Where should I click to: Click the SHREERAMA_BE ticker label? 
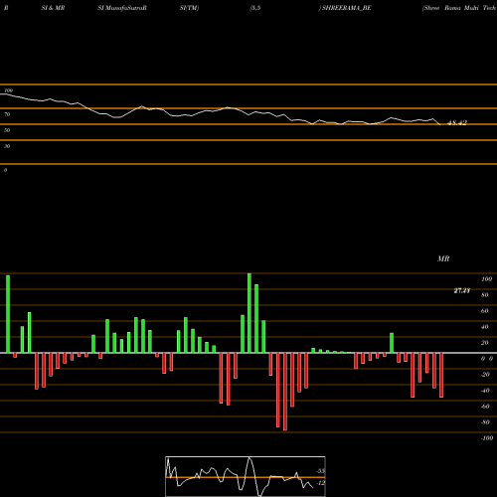[347, 8]
